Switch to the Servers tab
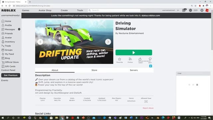 tap(134, 70)
